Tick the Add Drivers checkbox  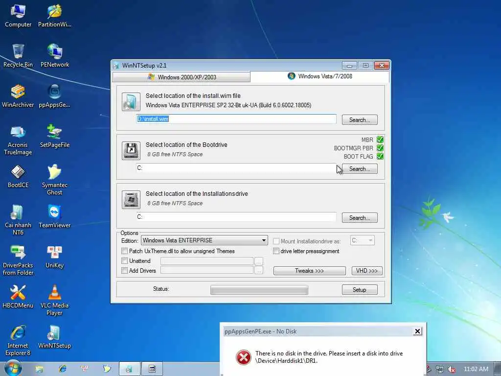pyautogui.click(x=125, y=270)
